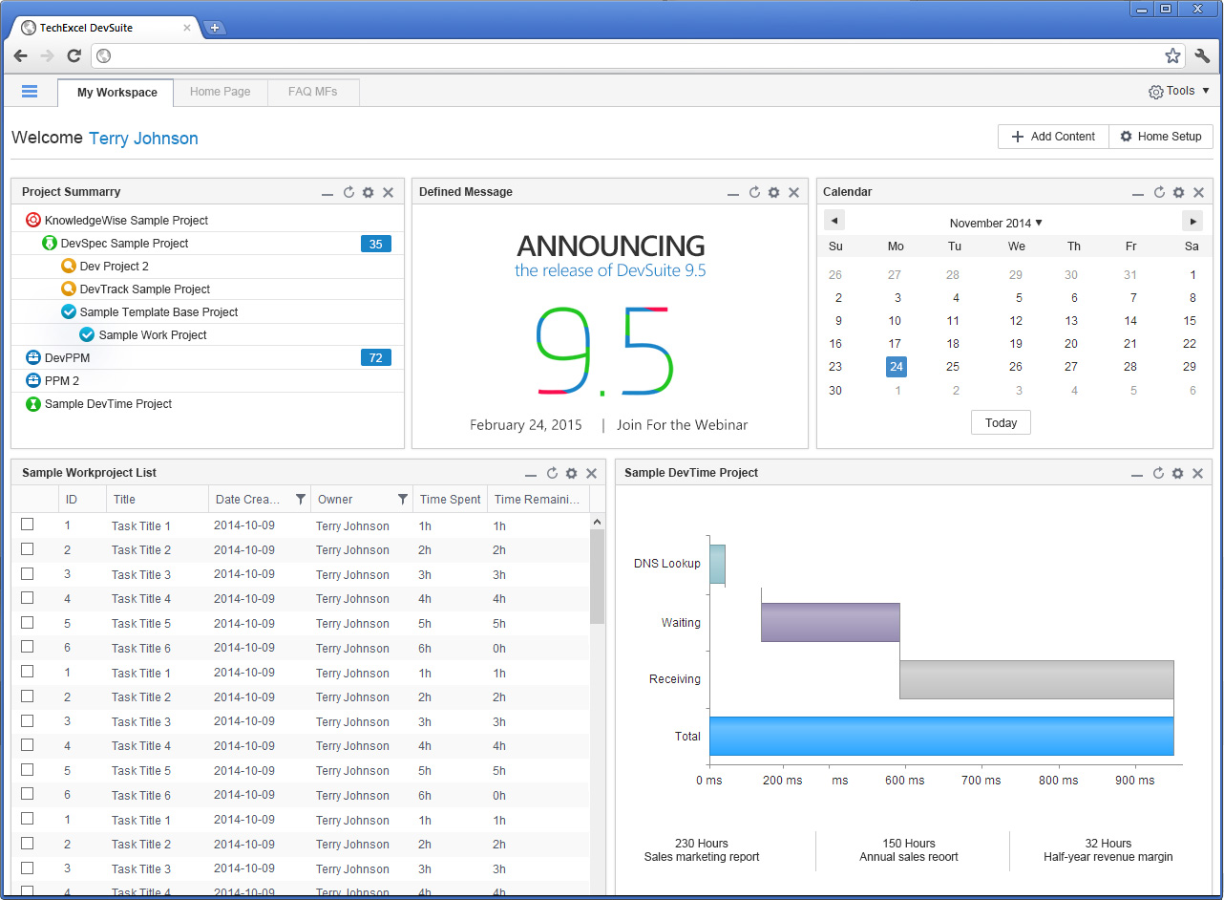Viewport: 1224px width, 900px height.
Task: Tick the checkbox of the topmost Task Title 4 row
Action: pos(28,598)
